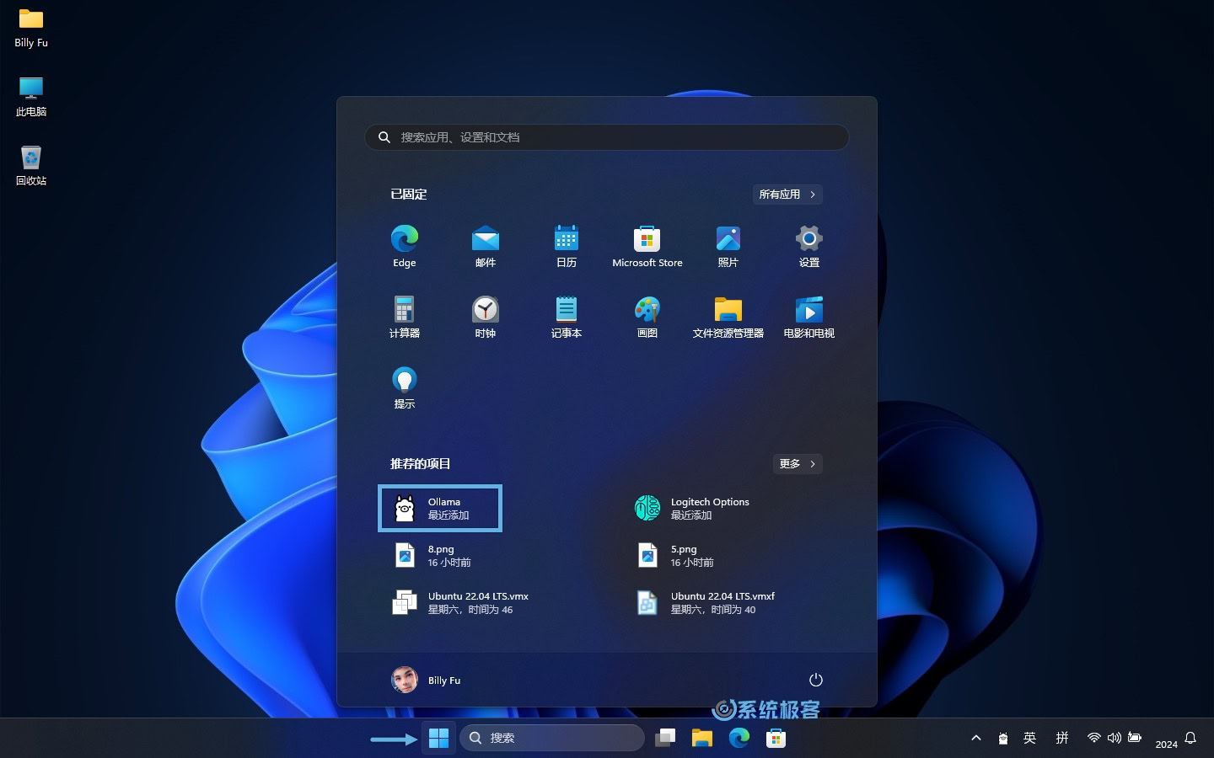Screen dimensions: 1214x758
Task: Click the power button in Start menu
Action: tap(815, 680)
